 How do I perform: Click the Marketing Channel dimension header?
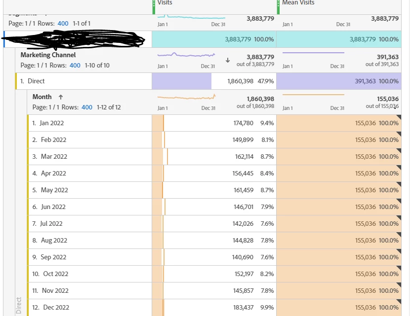pyautogui.click(x=48, y=55)
